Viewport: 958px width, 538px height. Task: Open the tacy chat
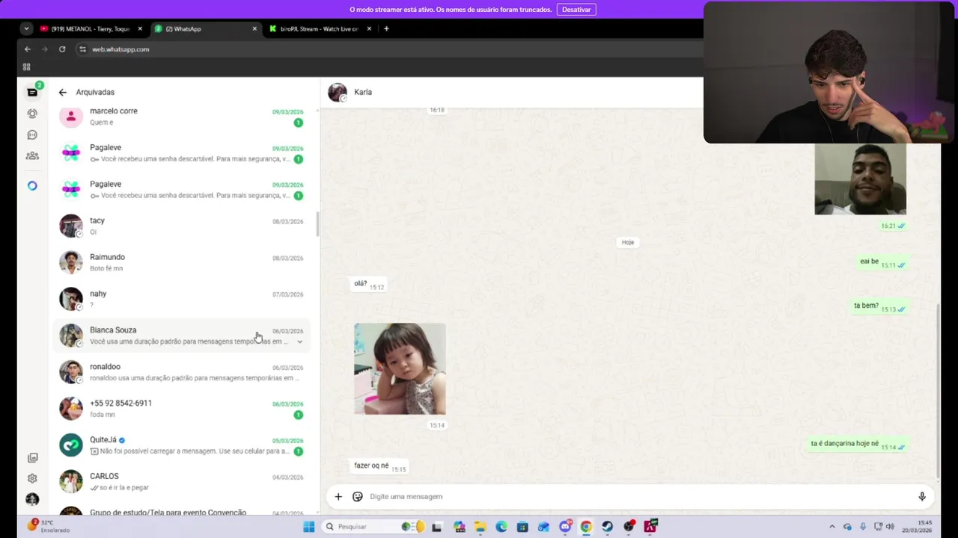pyautogui.click(x=181, y=226)
